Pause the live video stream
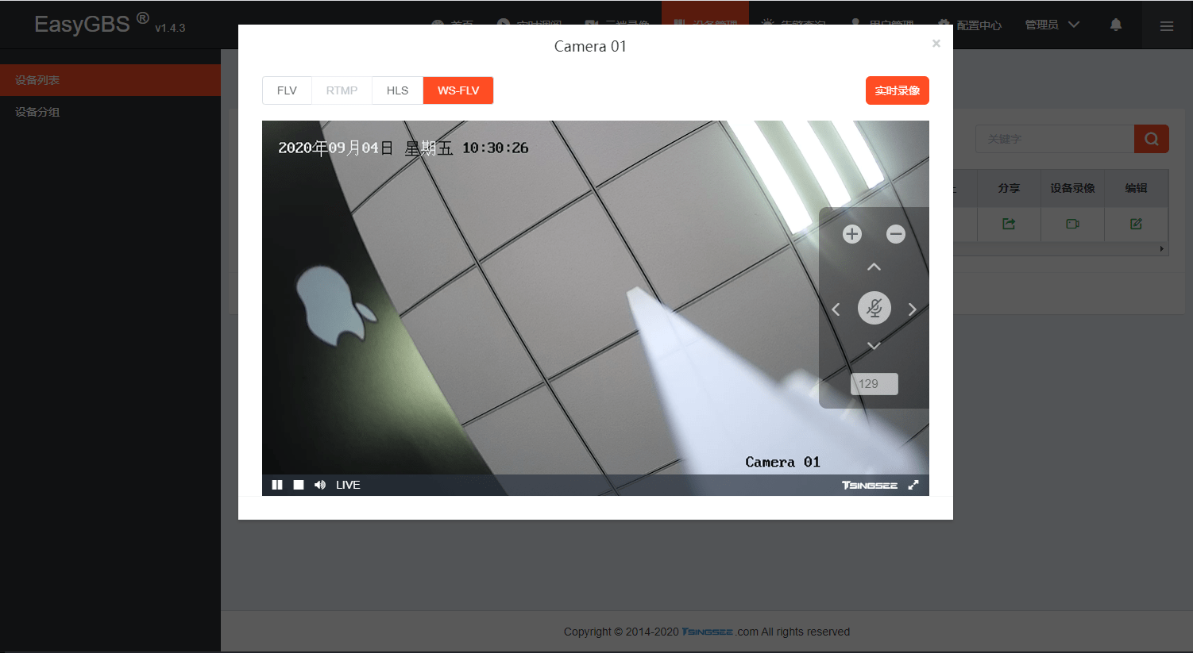 tap(277, 485)
